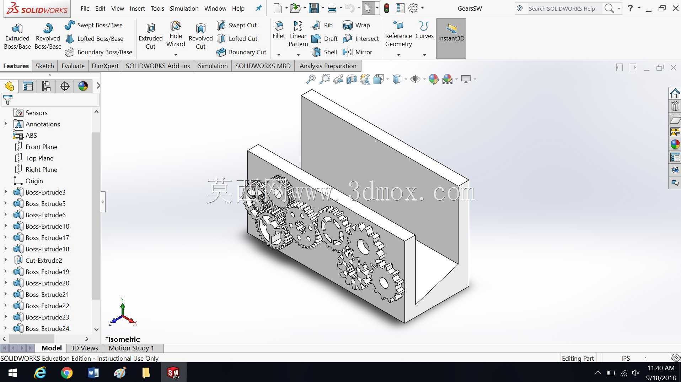Click the Lofted Cut tool
Screen dimensions: 681x382
click(x=237, y=39)
